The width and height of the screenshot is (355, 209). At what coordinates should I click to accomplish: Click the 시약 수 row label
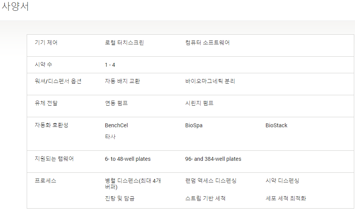tap(43, 65)
